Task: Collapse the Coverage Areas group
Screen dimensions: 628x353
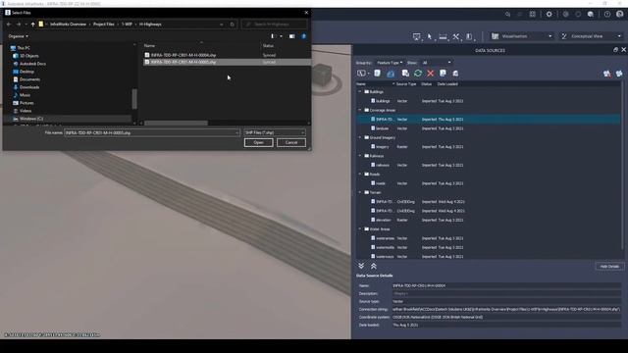Action: (360, 110)
